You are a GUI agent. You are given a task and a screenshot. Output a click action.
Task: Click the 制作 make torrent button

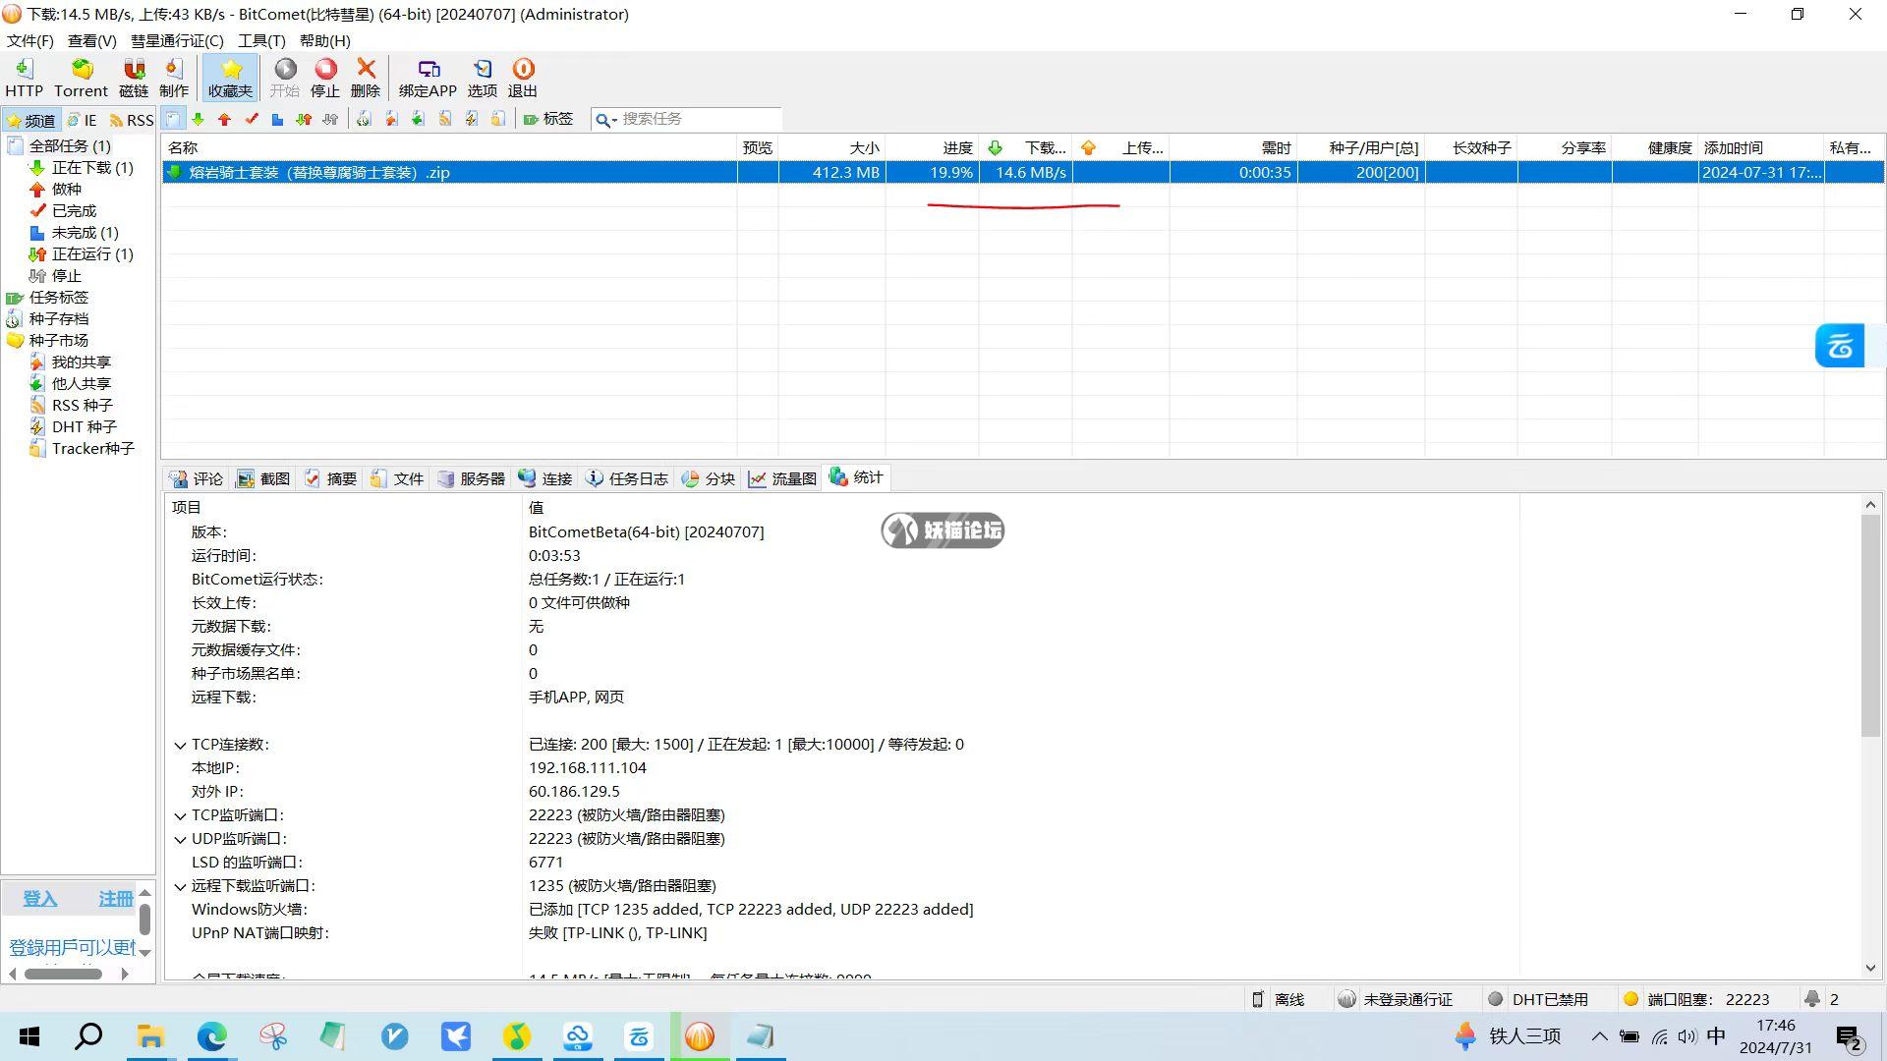(x=174, y=78)
